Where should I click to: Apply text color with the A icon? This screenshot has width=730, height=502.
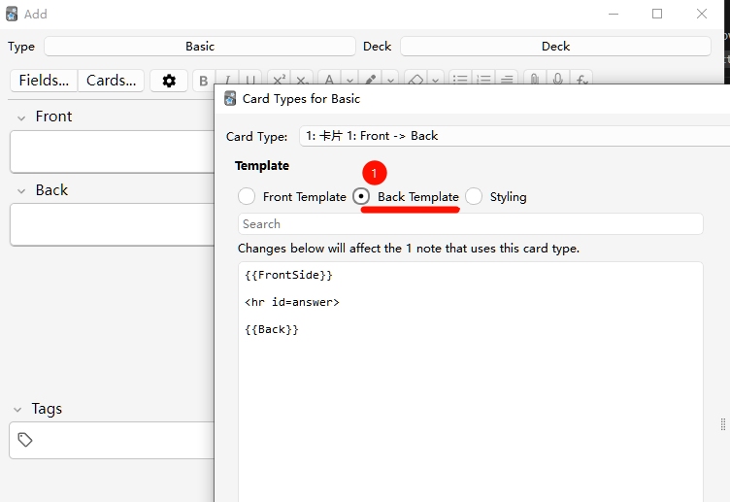pyautogui.click(x=329, y=79)
